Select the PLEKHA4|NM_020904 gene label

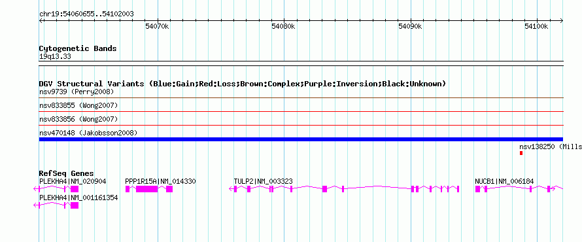(73, 182)
